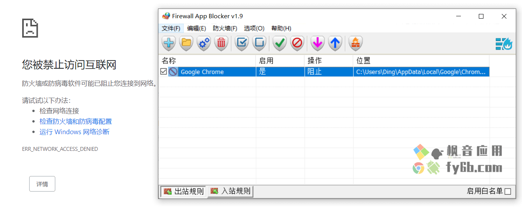Open the 防火墙(F) menu
Screen dimensions: 522x209
225,28
